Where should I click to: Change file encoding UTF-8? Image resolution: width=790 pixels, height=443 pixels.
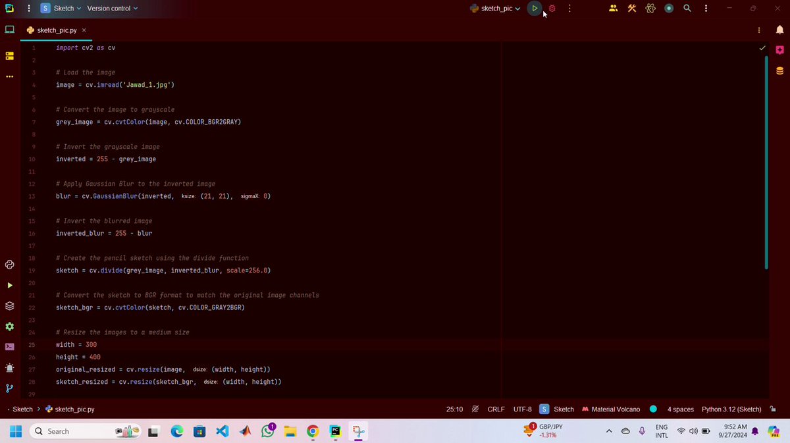(523, 409)
